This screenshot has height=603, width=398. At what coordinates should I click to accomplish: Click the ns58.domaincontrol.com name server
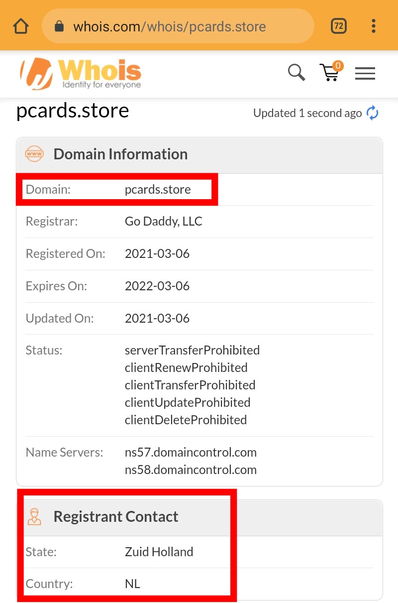pyautogui.click(x=191, y=470)
